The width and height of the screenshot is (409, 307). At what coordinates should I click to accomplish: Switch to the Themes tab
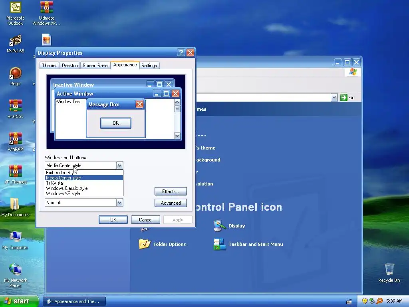coord(50,66)
